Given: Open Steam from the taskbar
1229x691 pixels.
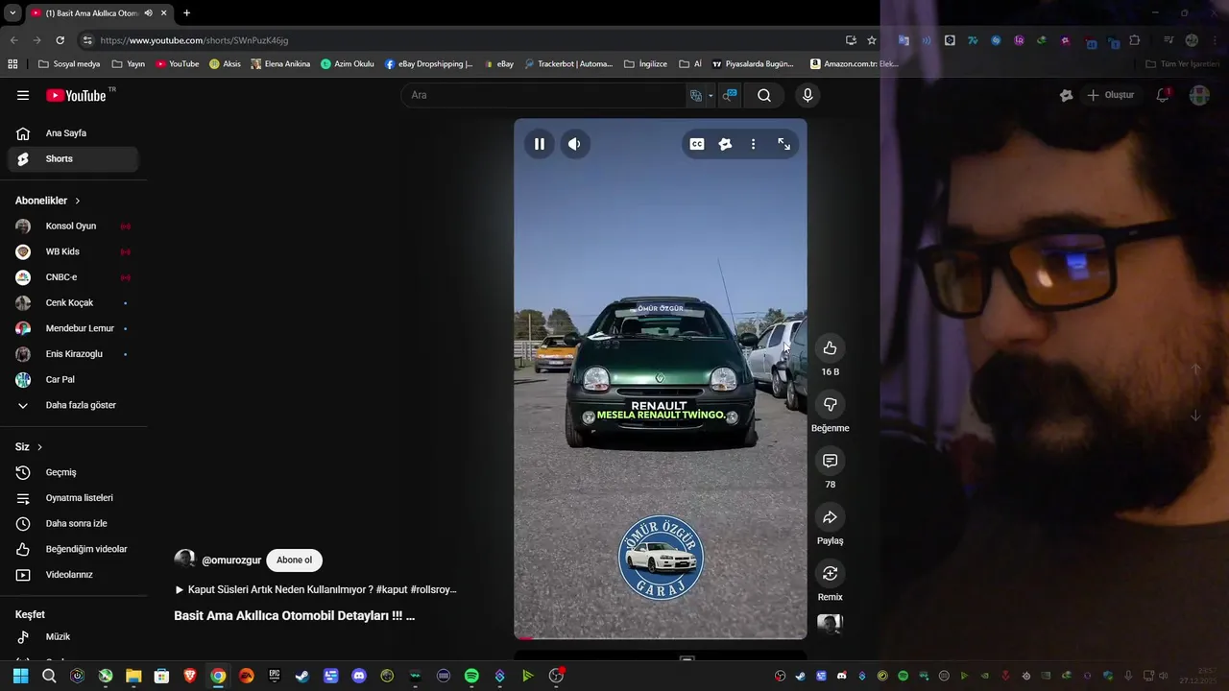Looking at the screenshot, I should 302,676.
